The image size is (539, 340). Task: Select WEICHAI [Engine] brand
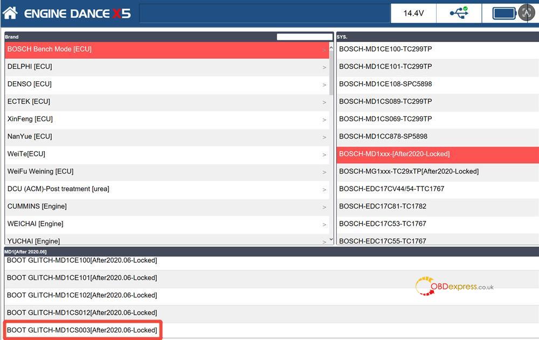[x=167, y=225]
